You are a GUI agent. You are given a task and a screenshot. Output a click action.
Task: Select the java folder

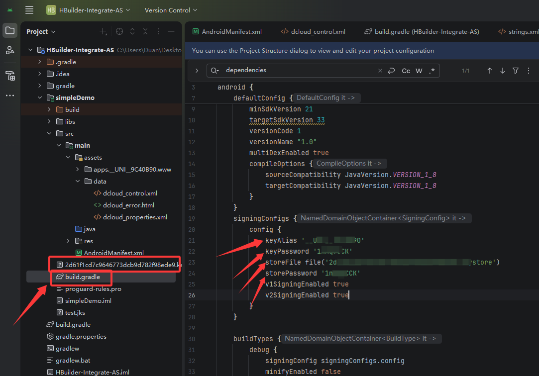[85, 229]
